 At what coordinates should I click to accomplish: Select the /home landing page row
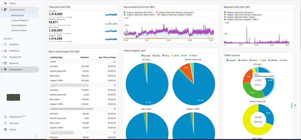83,62
